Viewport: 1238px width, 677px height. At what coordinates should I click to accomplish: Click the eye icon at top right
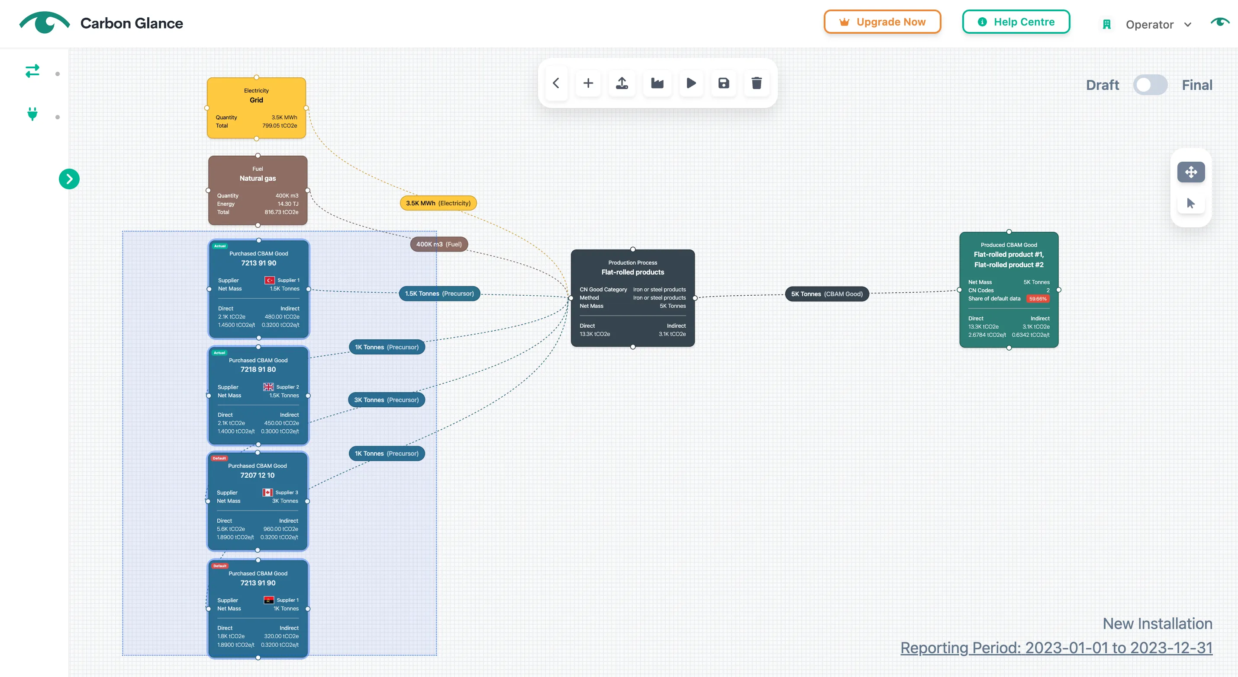[1220, 22]
